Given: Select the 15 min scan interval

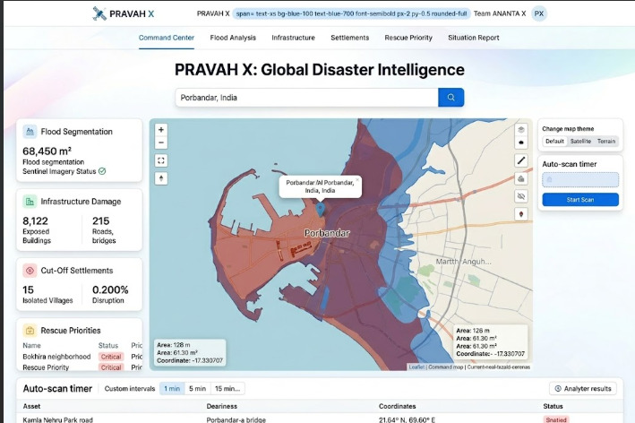Looking at the screenshot, I should tap(227, 389).
